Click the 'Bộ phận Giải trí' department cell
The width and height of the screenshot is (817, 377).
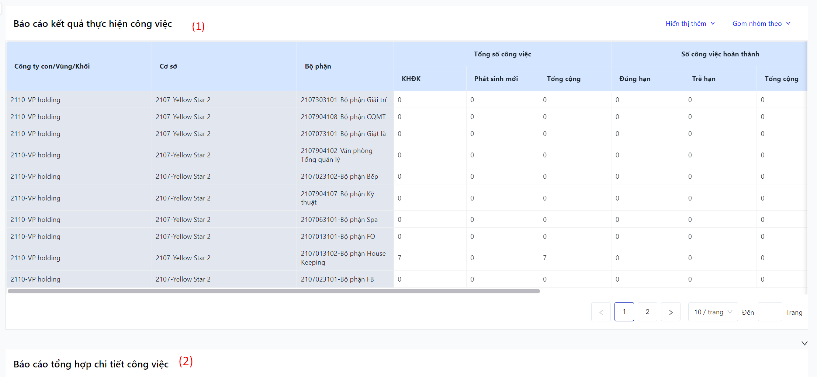point(343,100)
